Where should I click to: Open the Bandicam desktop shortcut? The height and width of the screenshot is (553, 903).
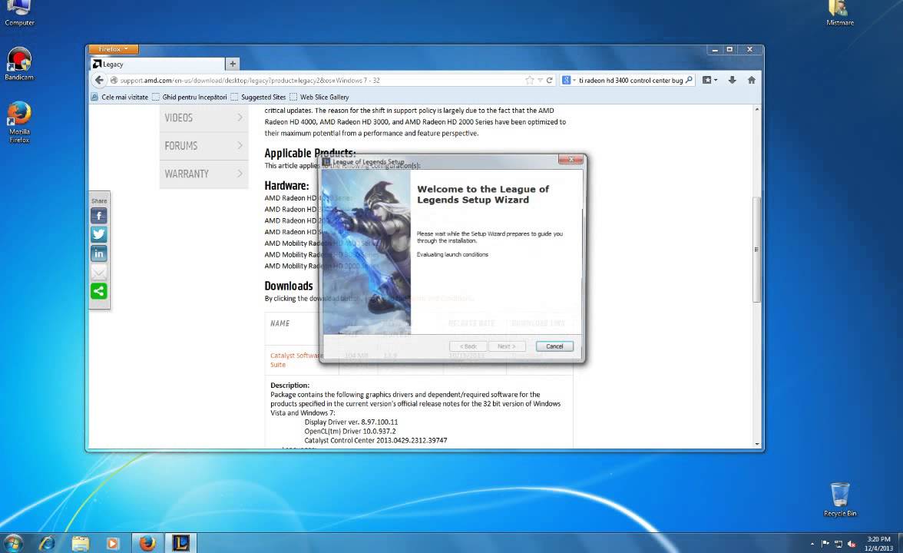19,63
